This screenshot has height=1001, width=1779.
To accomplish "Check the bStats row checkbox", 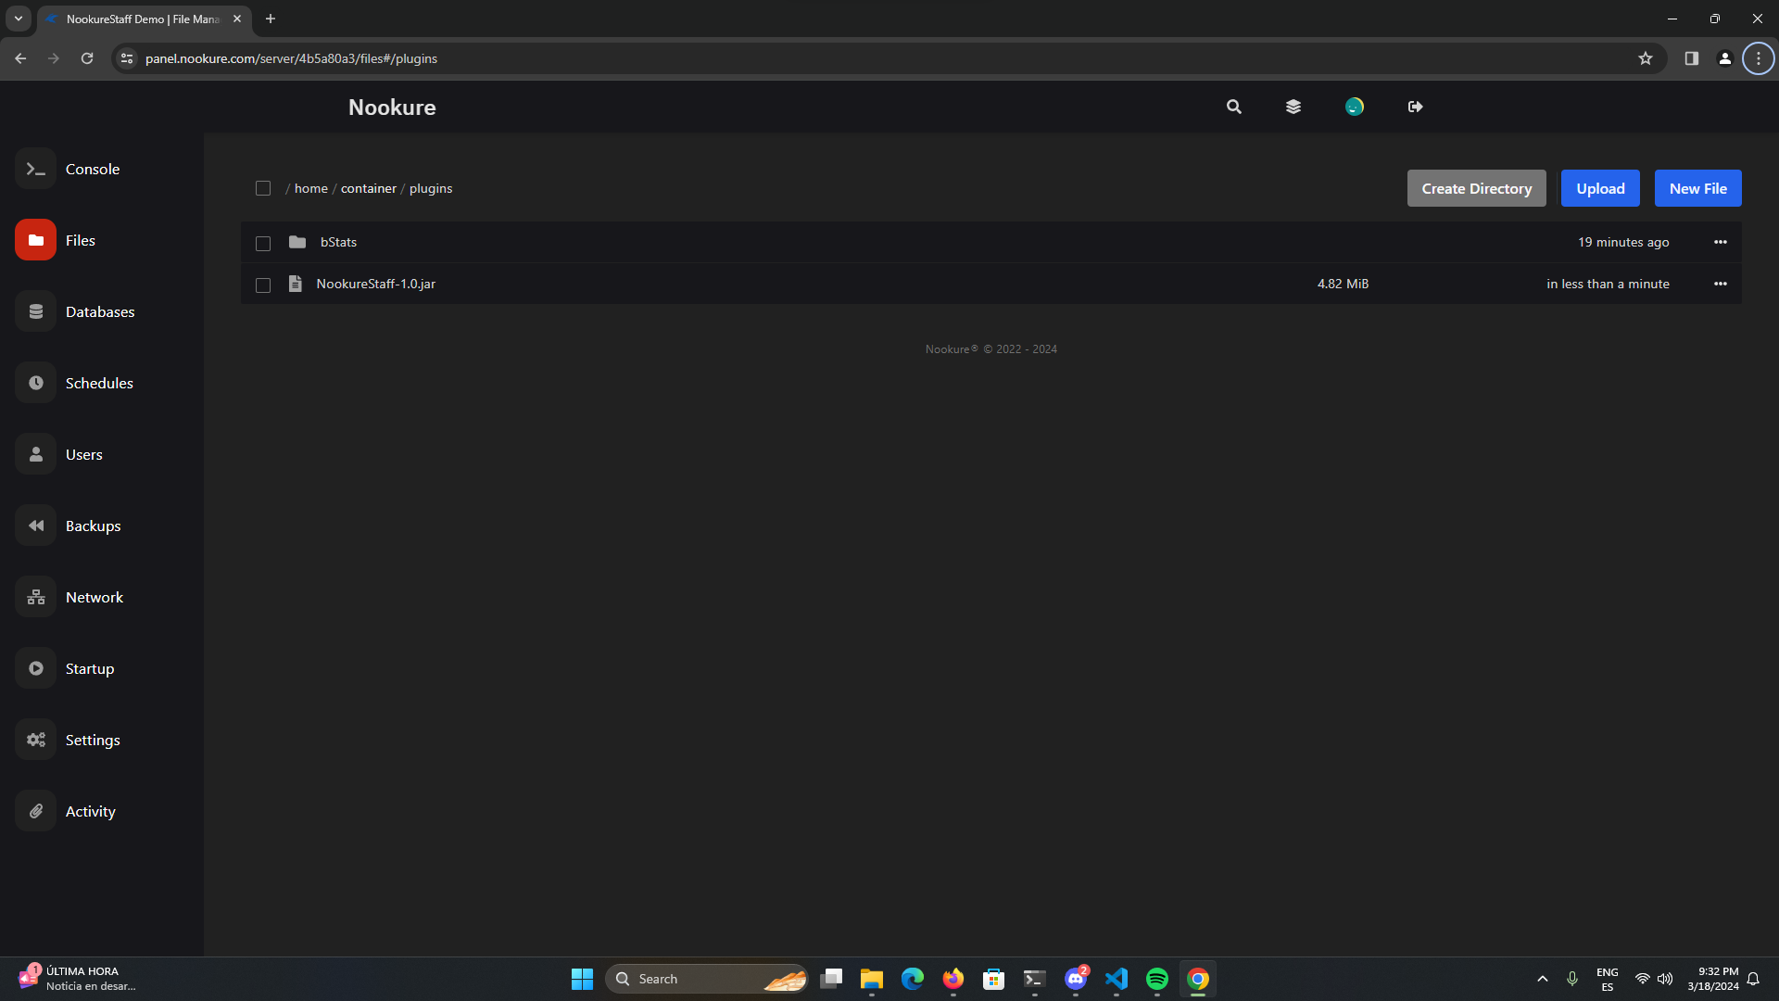I will pyautogui.click(x=263, y=243).
